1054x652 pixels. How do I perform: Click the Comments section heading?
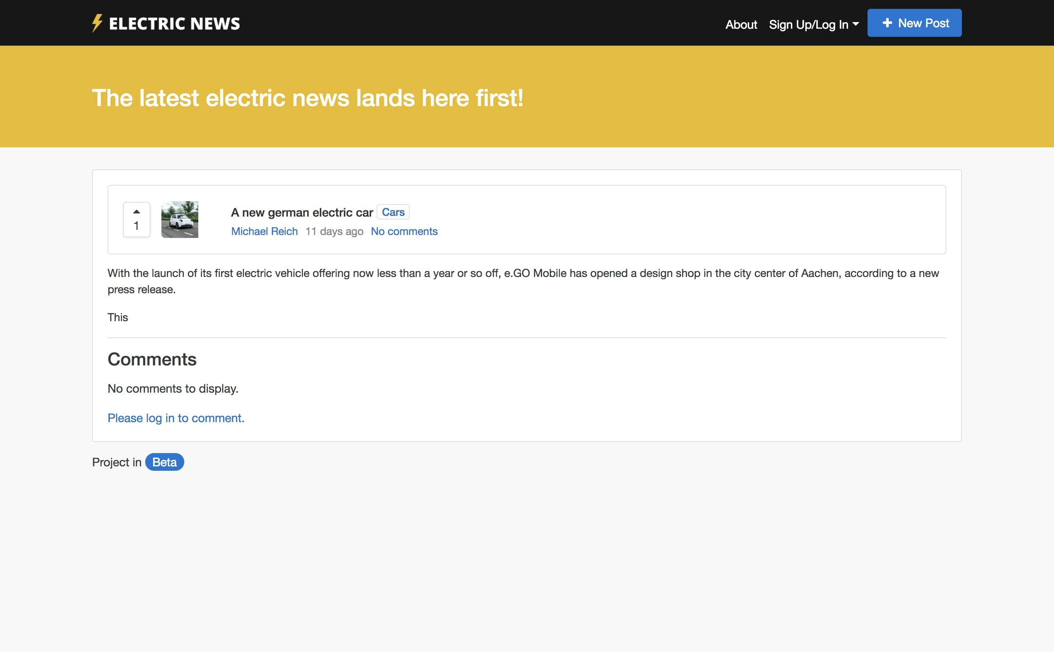pos(152,359)
